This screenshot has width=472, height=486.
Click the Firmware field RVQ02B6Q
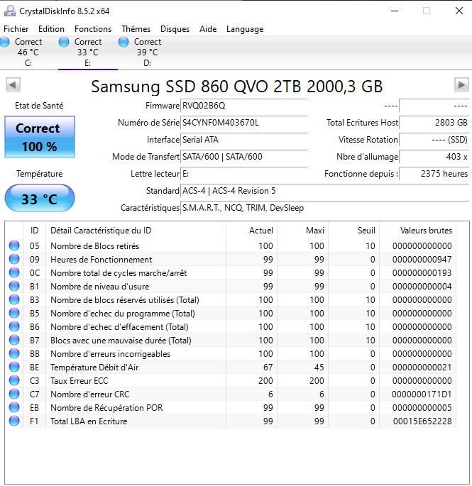(x=243, y=106)
